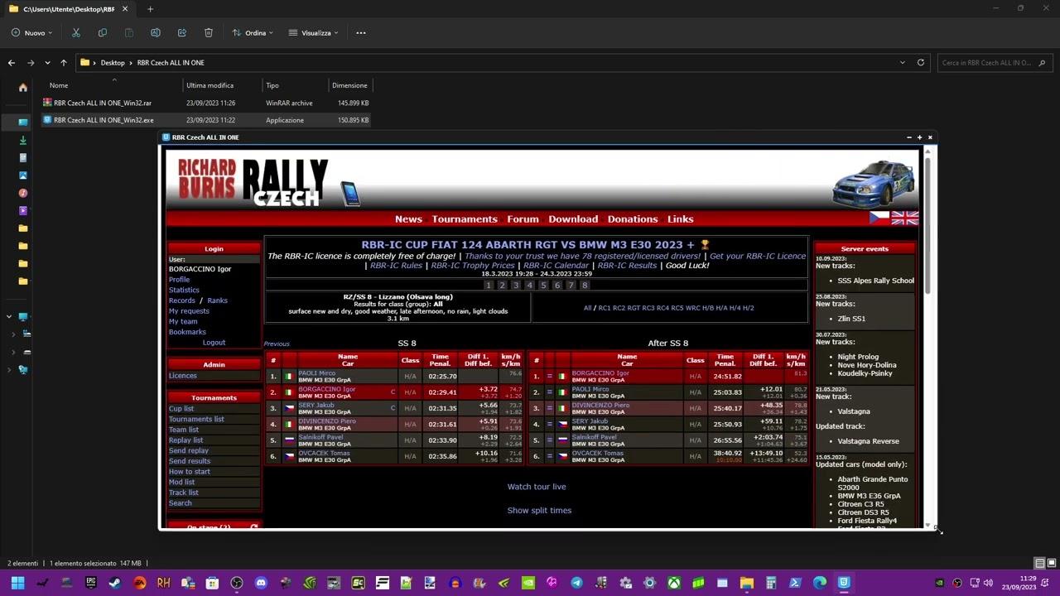Open the Visualizza view dropdown
This screenshot has width=1060, height=596.
[313, 33]
